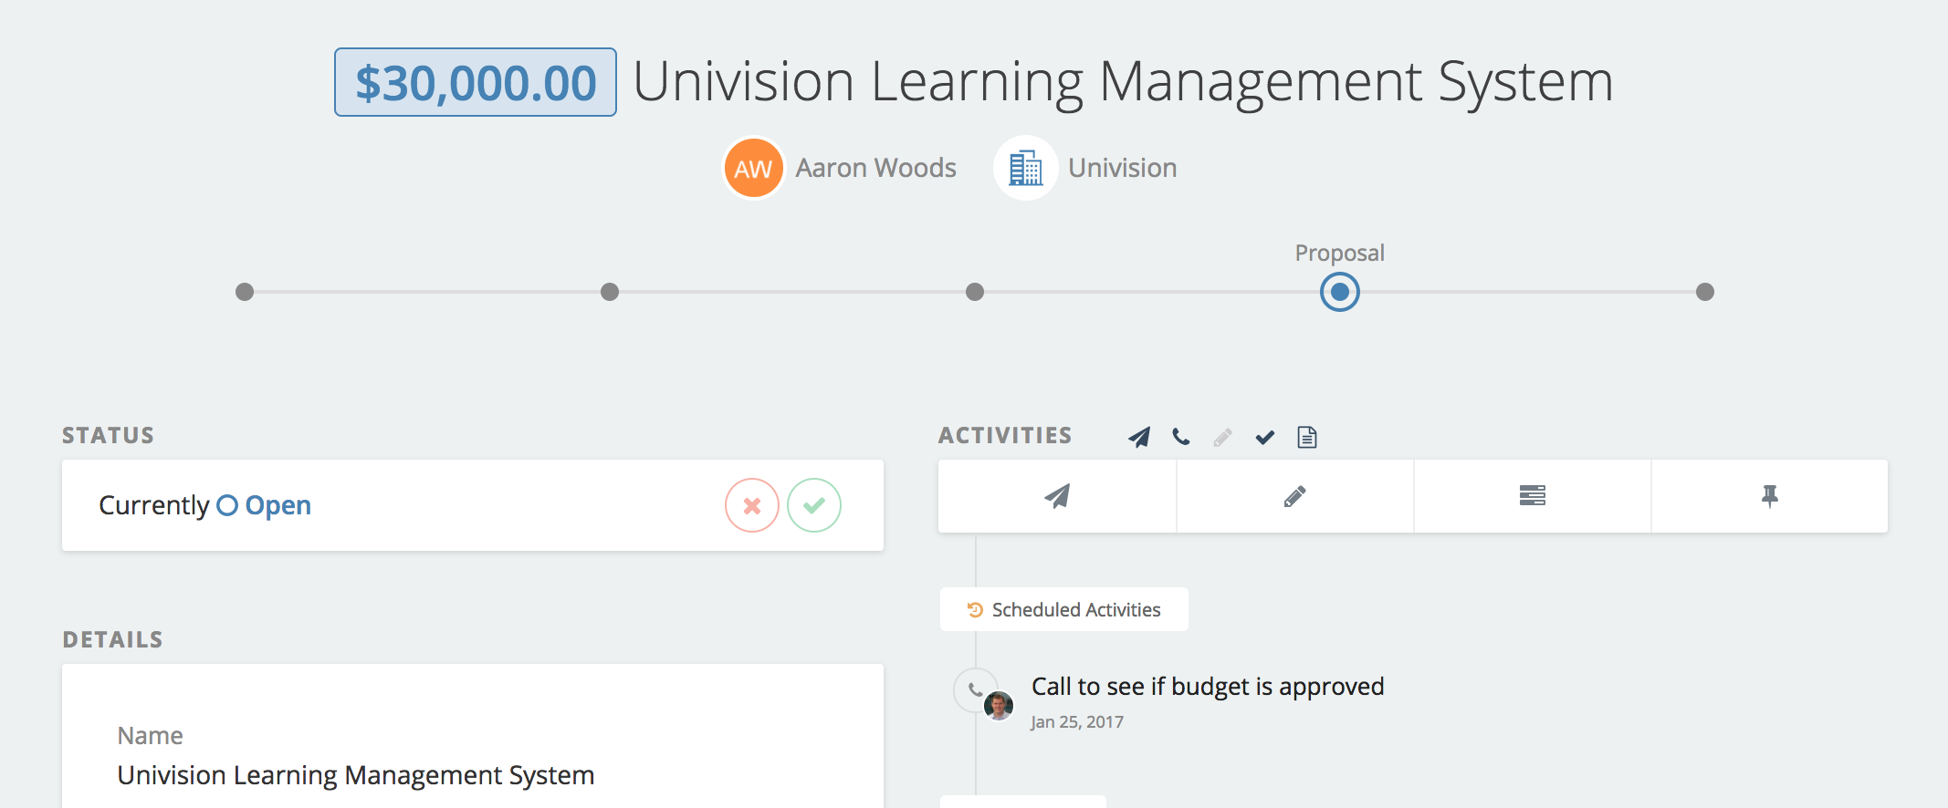The height and width of the screenshot is (808, 1948).
Task: Open the Univision company link
Action: (x=1122, y=168)
